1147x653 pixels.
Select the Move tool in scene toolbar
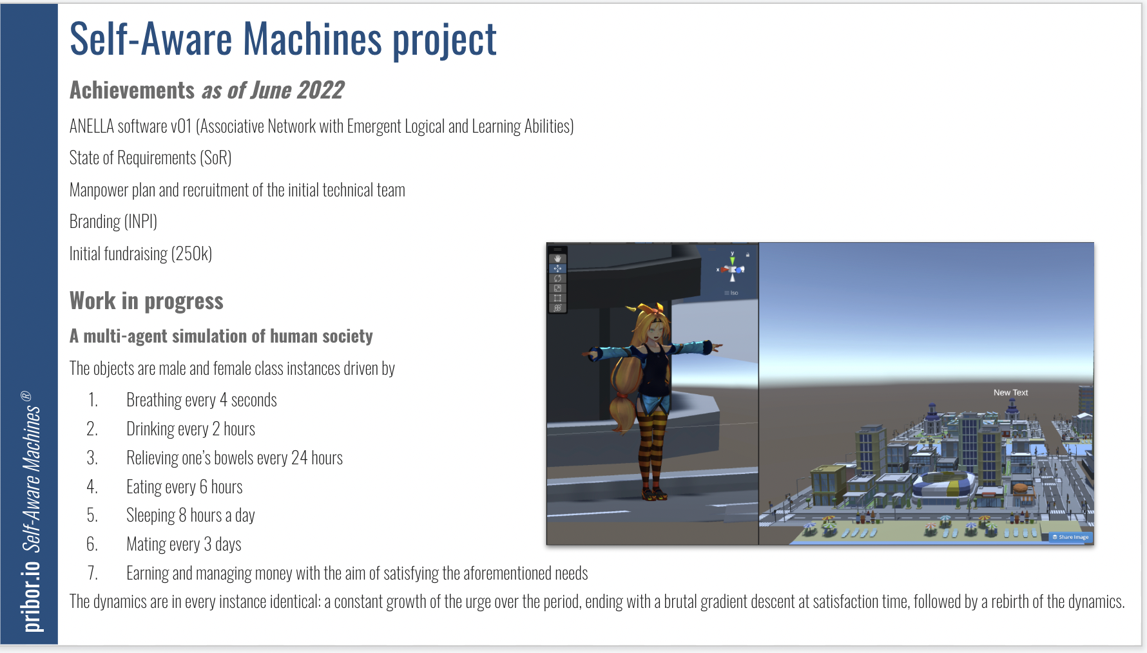557,269
